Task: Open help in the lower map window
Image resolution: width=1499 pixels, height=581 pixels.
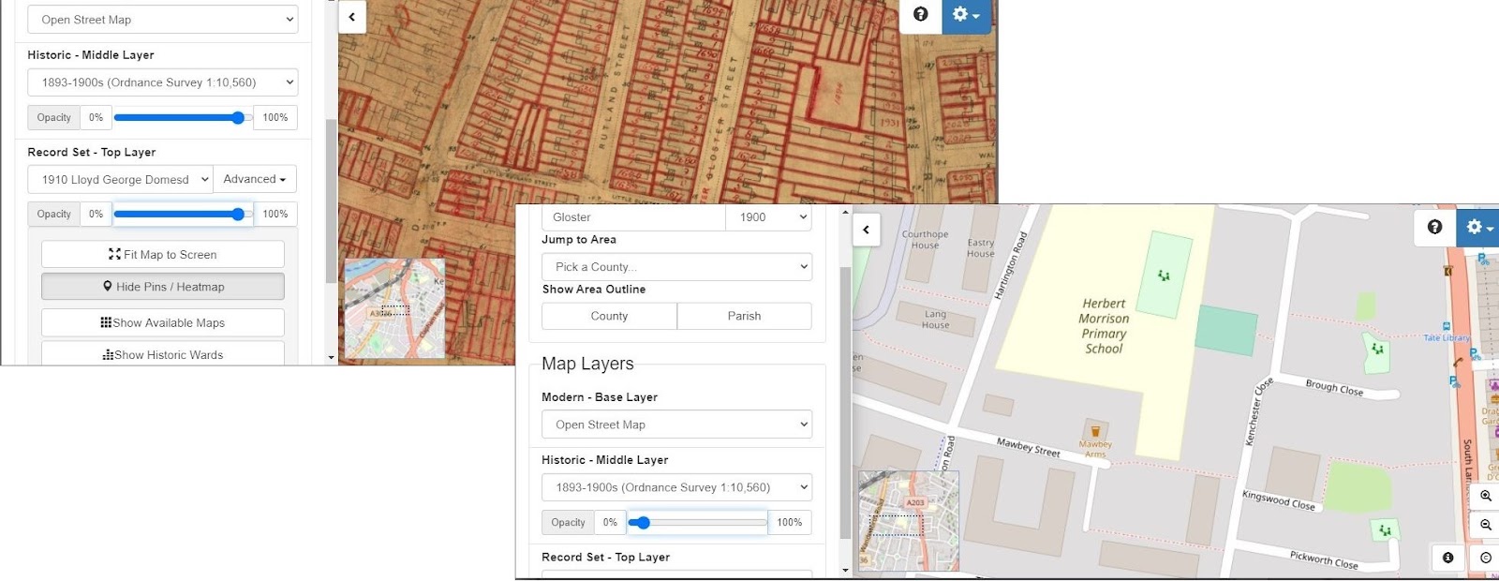Action: click(x=1434, y=227)
